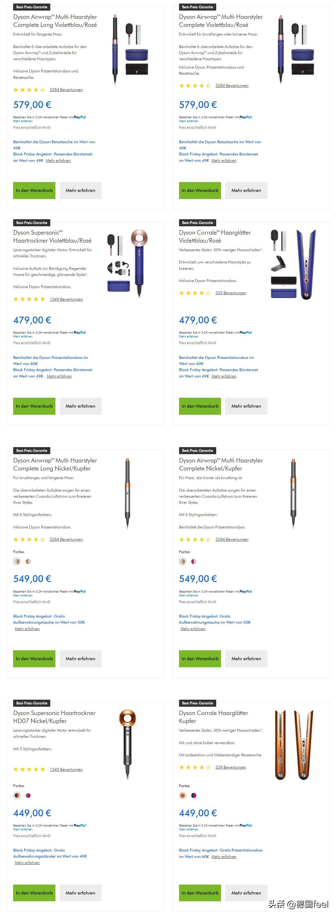Add Corrale Haarglätter Kupfer to Warenkorb
Viewport: 336px width, 916px height.
pos(200,893)
